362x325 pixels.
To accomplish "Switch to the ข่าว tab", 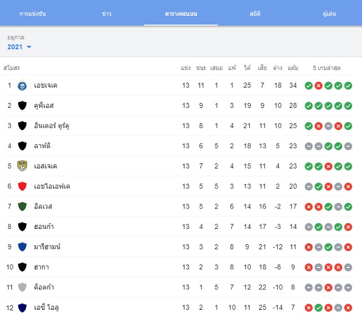I will 107,14.
